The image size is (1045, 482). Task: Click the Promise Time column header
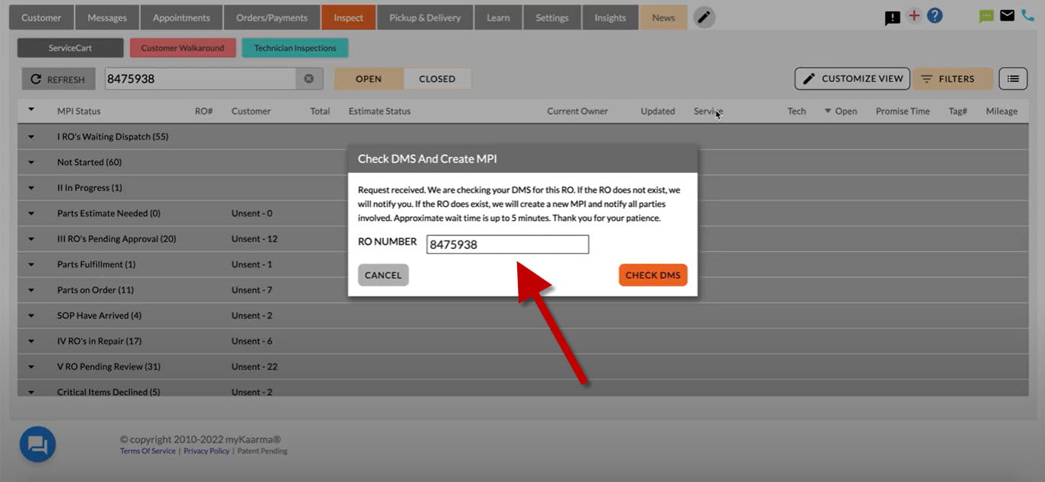click(x=903, y=112)
